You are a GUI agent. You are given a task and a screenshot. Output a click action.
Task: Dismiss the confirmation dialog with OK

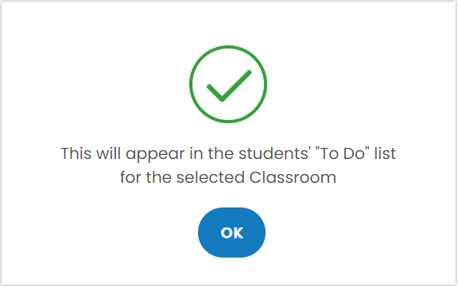click(x=231, y=233)
